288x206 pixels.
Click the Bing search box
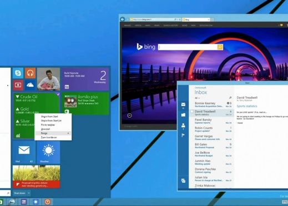click(188, 47)
